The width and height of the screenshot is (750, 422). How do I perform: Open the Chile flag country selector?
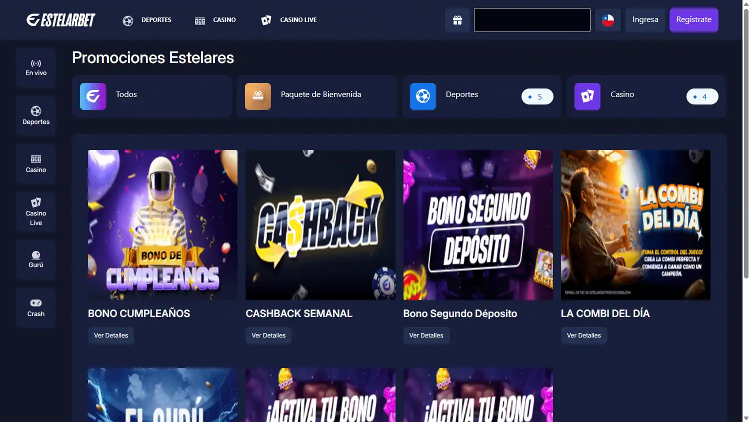(x=608, y=20)
